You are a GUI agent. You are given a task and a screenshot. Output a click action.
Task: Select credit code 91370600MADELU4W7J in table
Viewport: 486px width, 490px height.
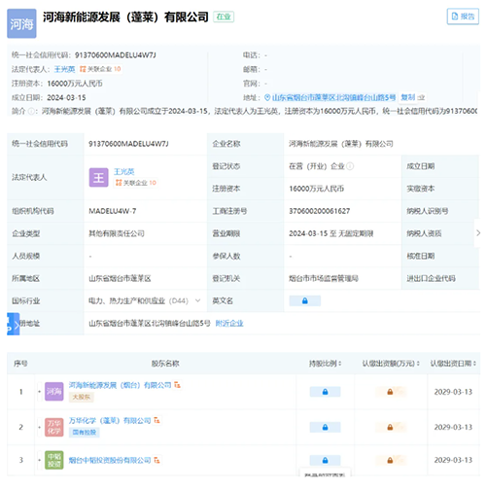click(x=128, y=144)
